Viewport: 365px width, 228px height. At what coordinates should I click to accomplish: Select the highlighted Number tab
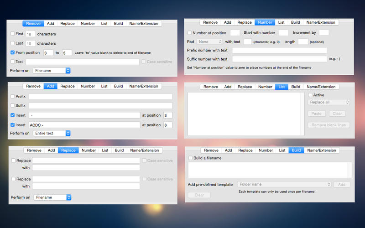point(265,22)
